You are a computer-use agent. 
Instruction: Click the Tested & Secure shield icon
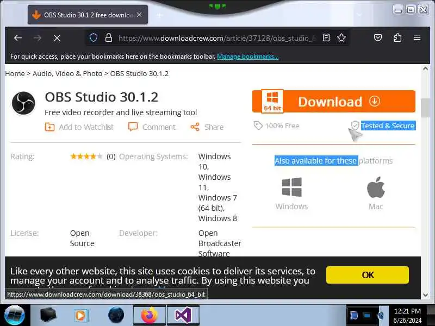click(x=355, y=126)
